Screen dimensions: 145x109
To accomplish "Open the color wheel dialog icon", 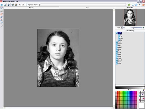I will [x=144, y=90].
